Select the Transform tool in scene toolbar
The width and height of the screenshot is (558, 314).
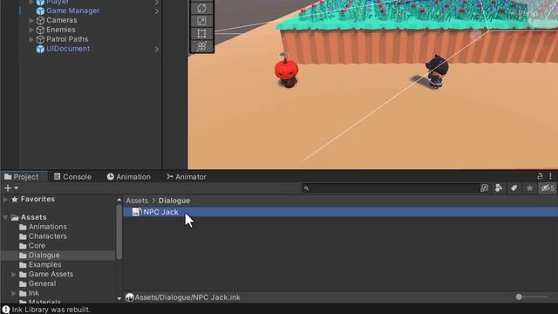[x=201, y=46]
